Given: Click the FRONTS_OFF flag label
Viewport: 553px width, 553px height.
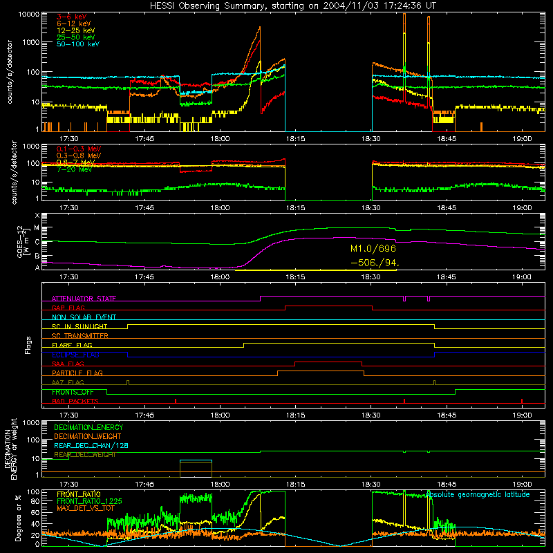Looking at the screenshot, I should [73, 392].
